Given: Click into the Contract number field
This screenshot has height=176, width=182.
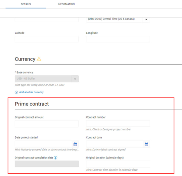Looking at the screenshot, I should pos(118,123).
